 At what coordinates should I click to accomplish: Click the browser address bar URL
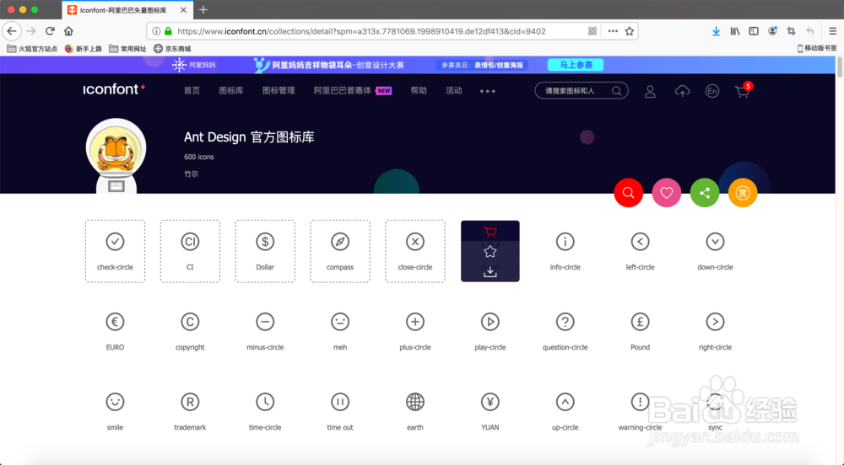click(x=360, y=31)
